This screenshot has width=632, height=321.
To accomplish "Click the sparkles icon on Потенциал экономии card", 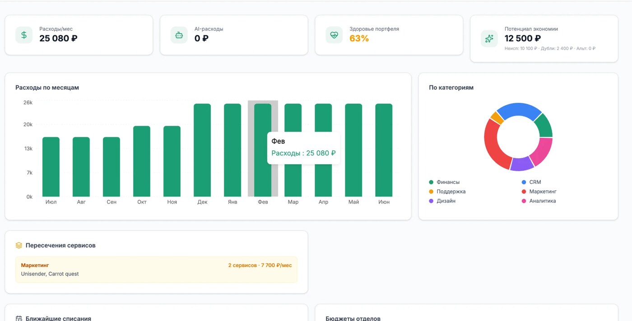I will tap(489, 39).
